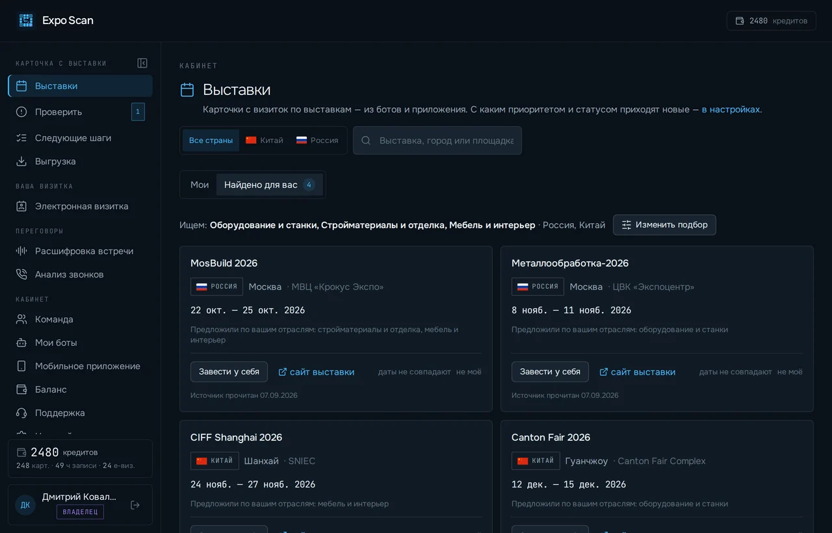The image size is (832, 533).
Task: Select the Китай country filter
Action: (265, 140)
